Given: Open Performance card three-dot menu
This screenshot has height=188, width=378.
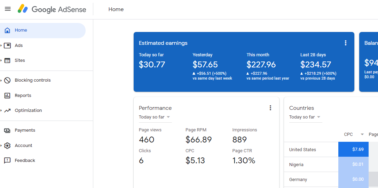Looking at the screenshot, I should pyautogui.click(x=270, y=108).
